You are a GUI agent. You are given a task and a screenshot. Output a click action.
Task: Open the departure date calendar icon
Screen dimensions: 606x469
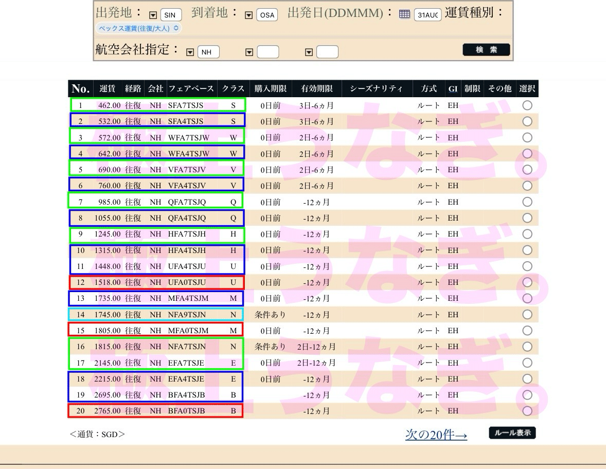click(x=404, y=15)
